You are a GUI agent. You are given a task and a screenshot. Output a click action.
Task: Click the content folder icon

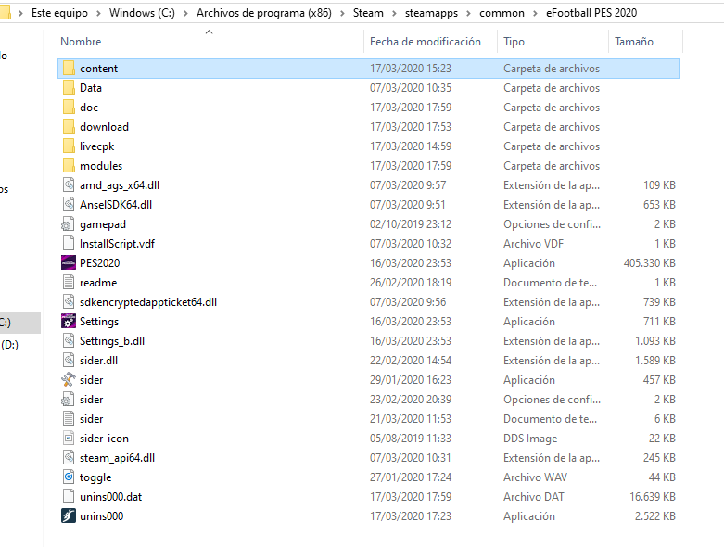[x=69, y=69]
